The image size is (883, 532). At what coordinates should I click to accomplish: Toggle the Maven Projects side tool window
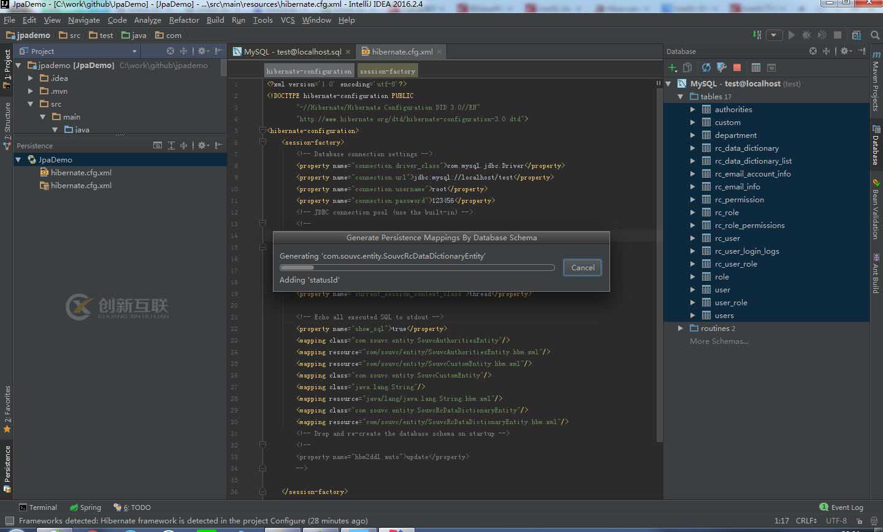[876, 83]
